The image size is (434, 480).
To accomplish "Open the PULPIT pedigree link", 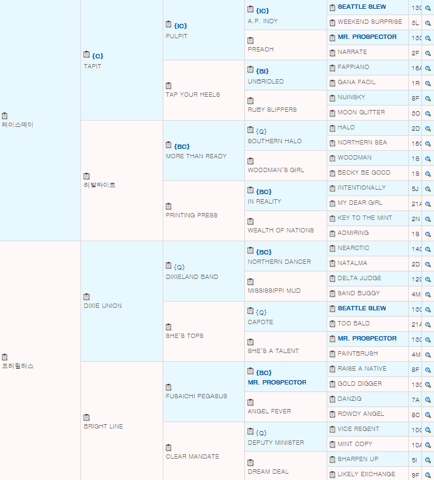I will point(176,36).
